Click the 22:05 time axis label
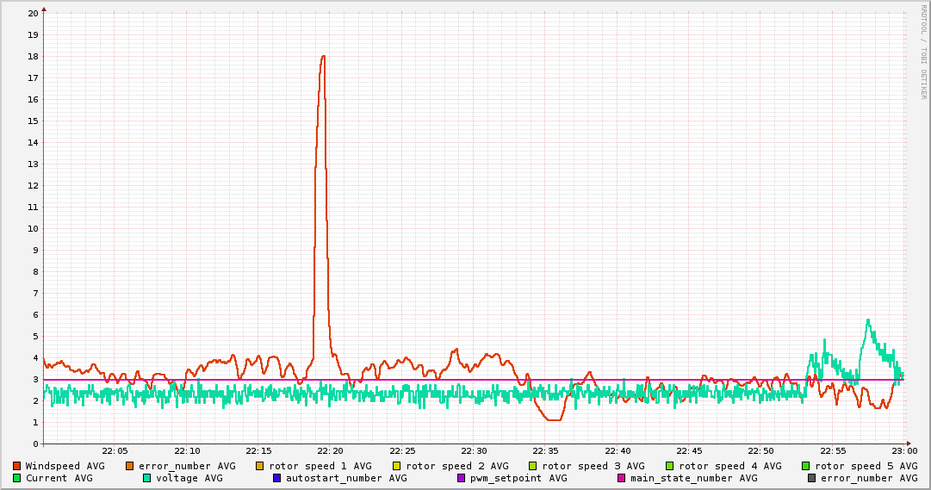 click(x=115, y=451)
